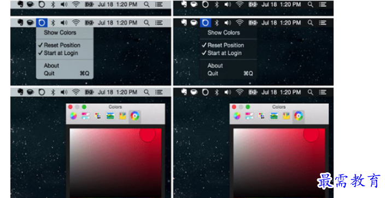Open Wi-Fi menu in light menu-bar-only strip
This screenshot has width=385, height=198.
pos(76,4)
